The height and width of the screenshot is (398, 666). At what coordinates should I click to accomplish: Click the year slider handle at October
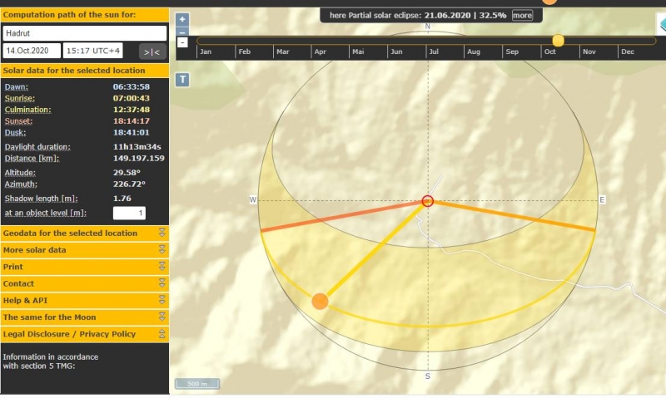pos(558,41)
